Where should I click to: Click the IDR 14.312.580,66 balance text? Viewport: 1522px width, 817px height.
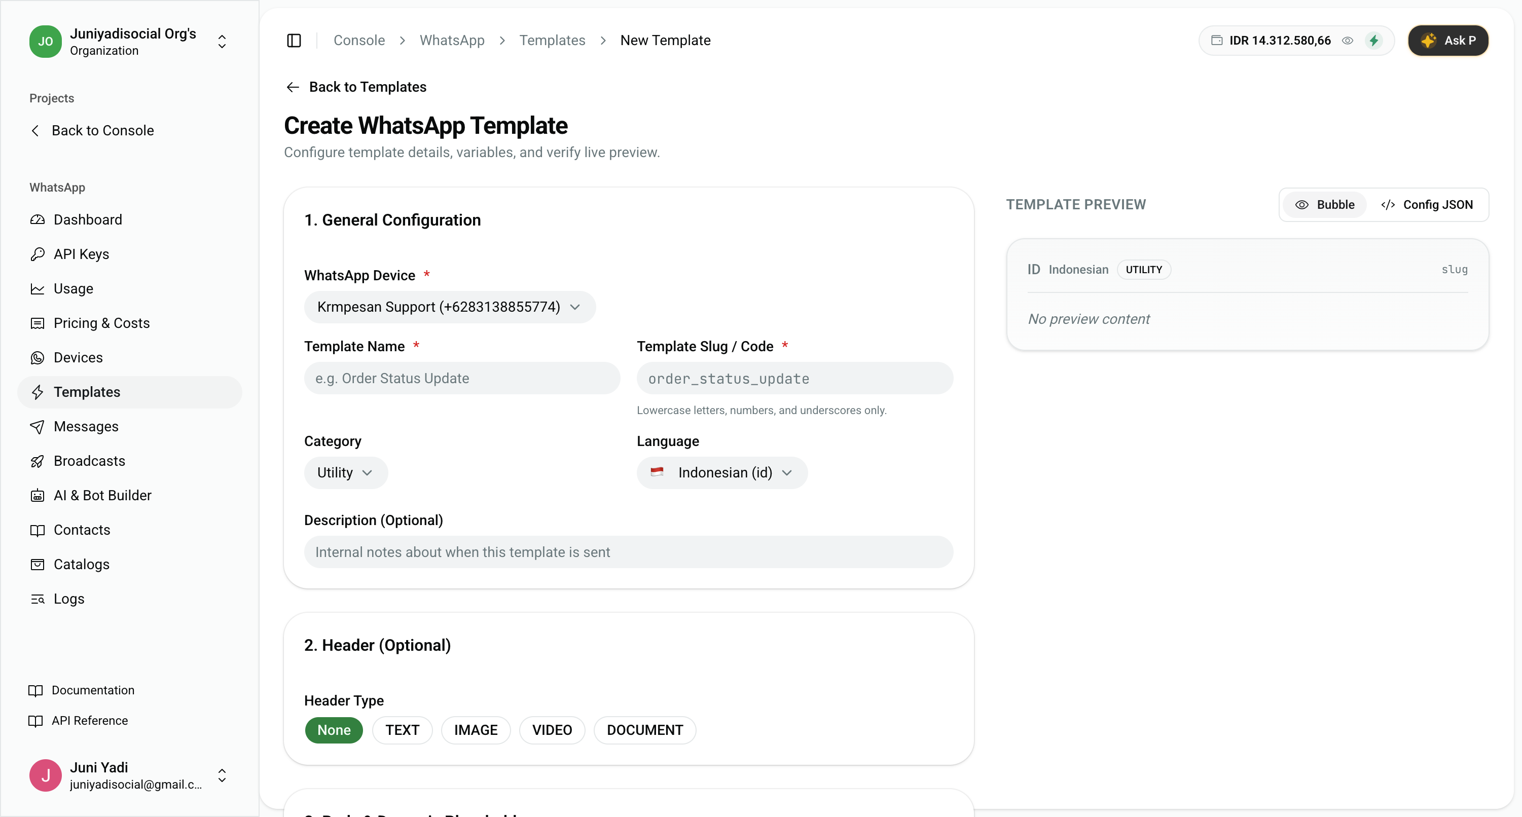coord(1280,40)
